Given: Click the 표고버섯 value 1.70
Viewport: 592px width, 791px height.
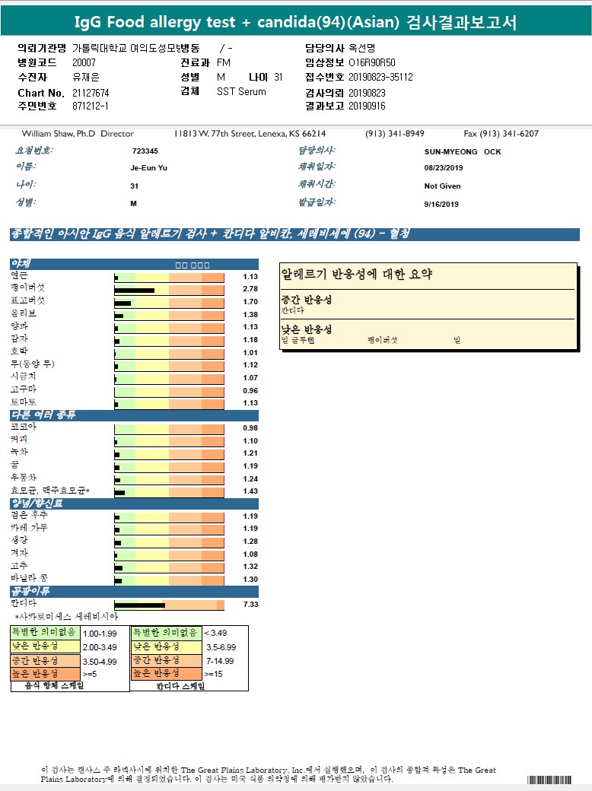Looking at the screenshot, I should [x=250, y=302].
